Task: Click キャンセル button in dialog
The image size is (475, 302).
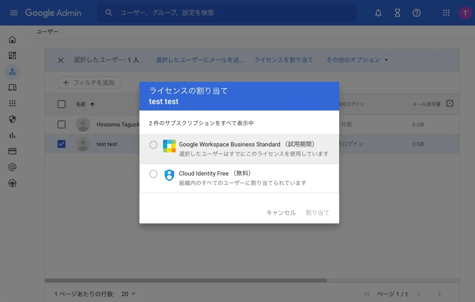Action: pos(281,213)
